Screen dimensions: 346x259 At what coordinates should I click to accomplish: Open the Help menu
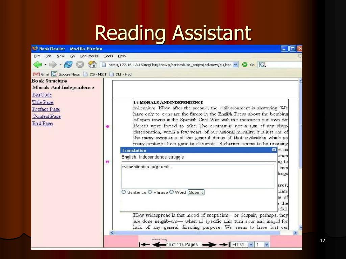[122, 56]
